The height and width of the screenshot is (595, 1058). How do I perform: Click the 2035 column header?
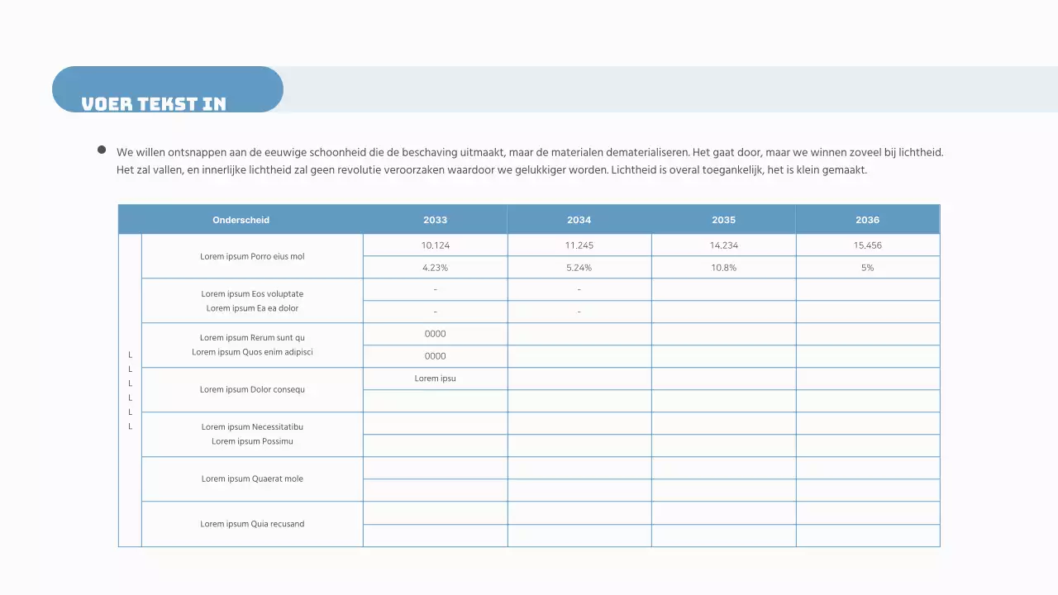point(723,220)
